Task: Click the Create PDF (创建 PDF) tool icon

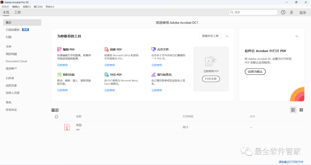Action: (x=107, y=49)
